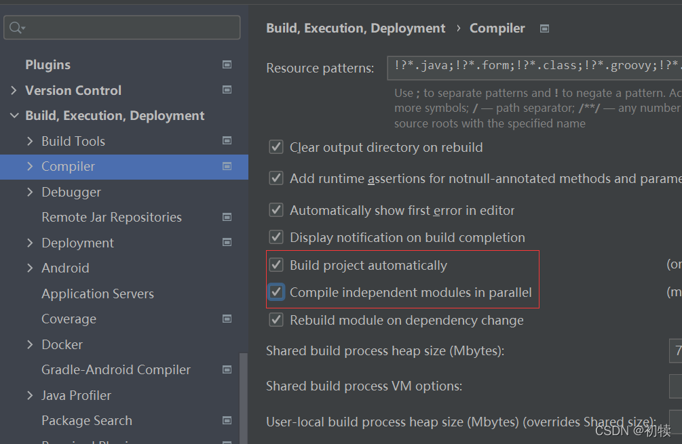The width and height of the screenshot is (682, 444).
Task: Click the search magnifier icon in settings
Action: 16,28
